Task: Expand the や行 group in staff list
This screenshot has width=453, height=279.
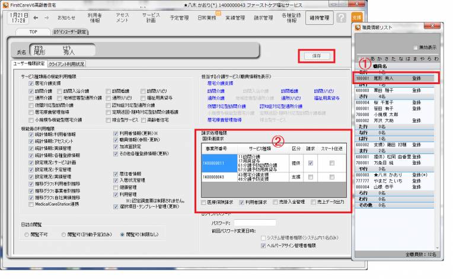Action: coord(362,169)
